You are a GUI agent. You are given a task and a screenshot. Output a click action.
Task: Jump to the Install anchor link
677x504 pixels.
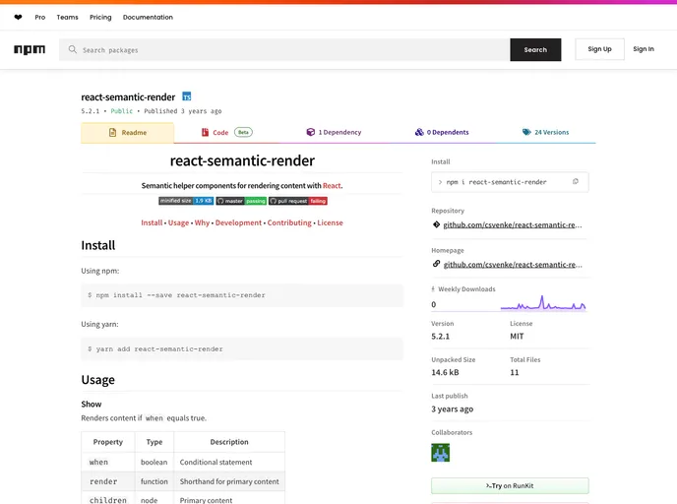click(x=152, y=222)
